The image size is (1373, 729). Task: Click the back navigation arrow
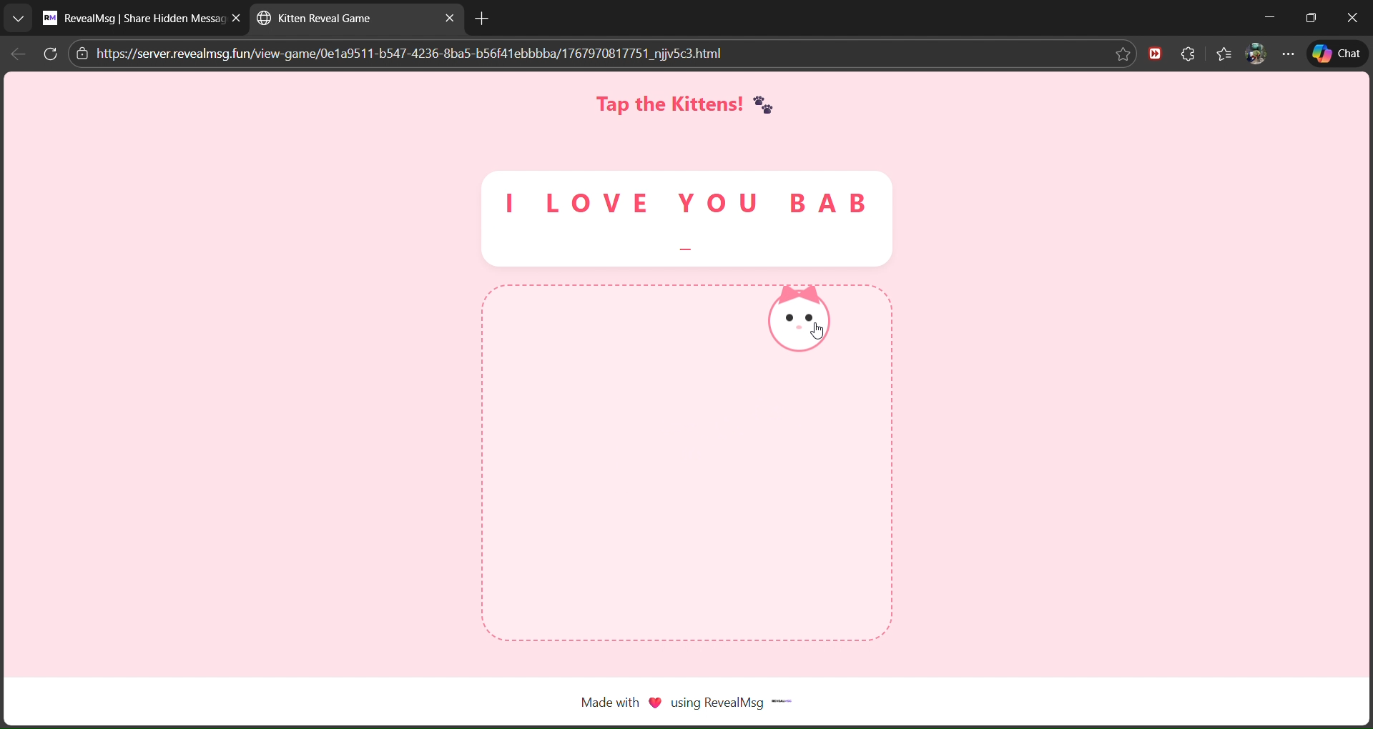19,54
